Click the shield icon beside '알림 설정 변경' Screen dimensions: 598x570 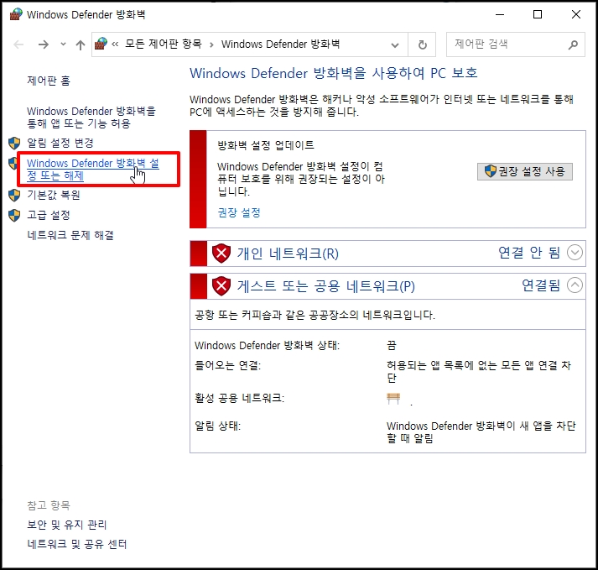pos(14,144)
